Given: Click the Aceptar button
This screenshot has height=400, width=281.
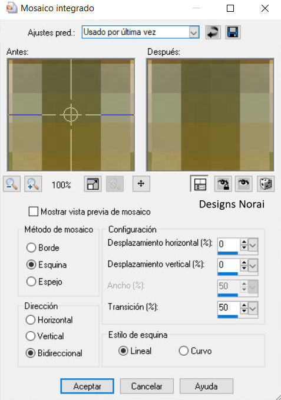Looking at the screenshot, I should pos(87,386).
